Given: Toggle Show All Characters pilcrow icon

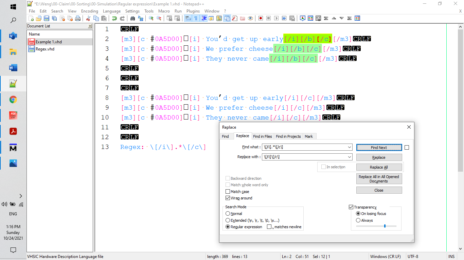Looking at the screenshot, I should [x=196, y=18].
